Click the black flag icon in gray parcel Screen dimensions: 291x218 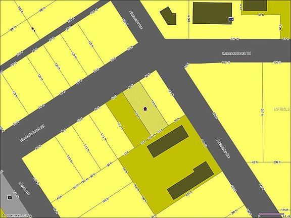(x=9, y=198)
